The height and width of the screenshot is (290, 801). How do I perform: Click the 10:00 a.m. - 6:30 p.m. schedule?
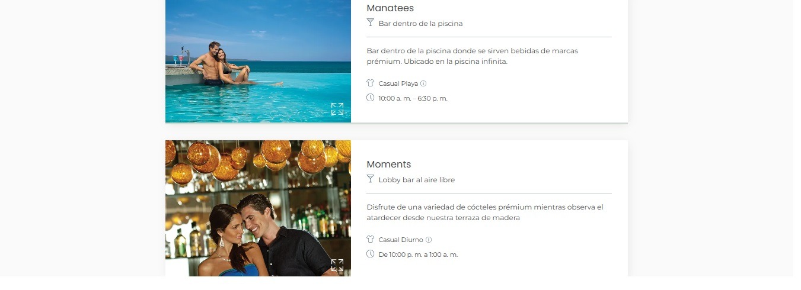coord(413,98)
